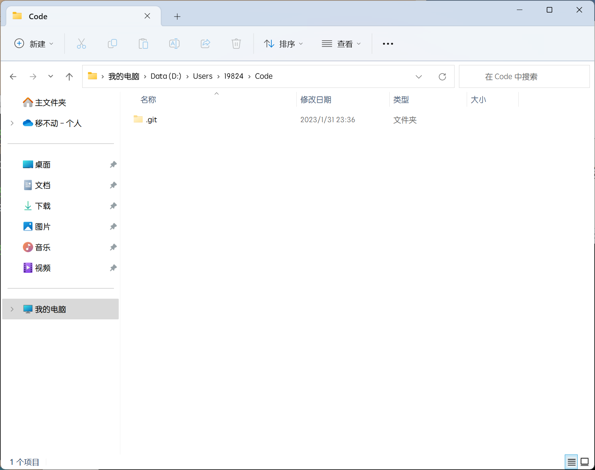Sort by 大小 column header

pos(479,100)
